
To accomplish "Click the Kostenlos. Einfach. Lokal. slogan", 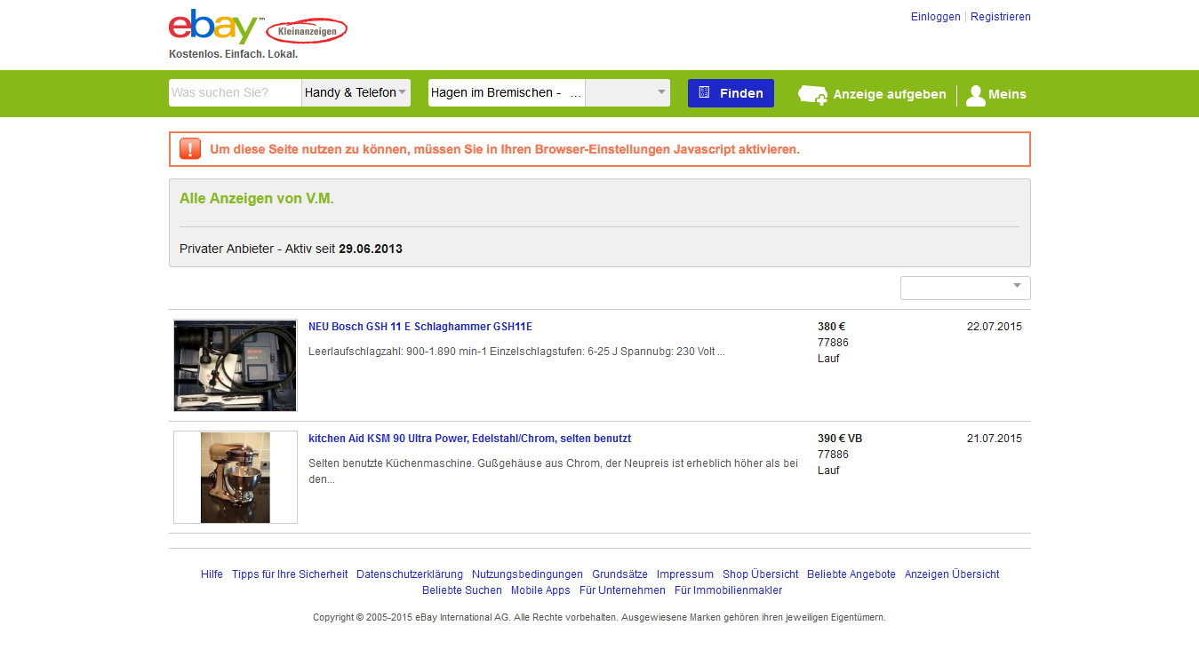I will click(x=233, y=54).
